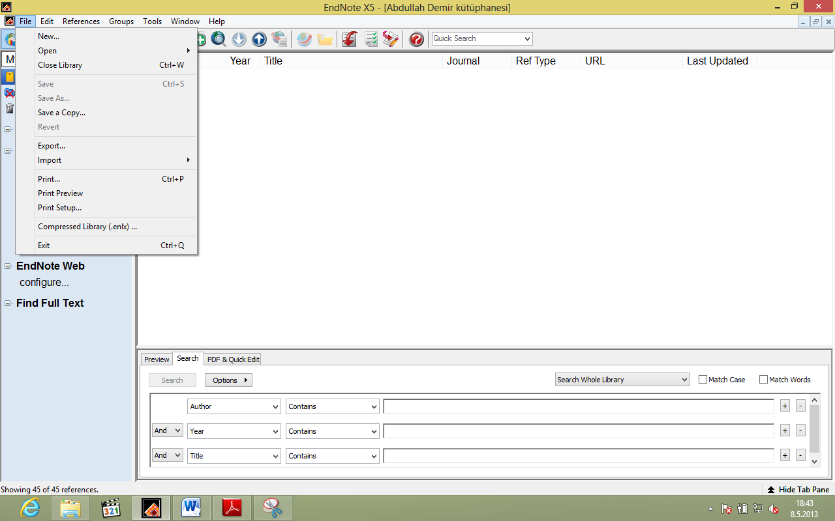Open Snipping Tool from the taskbar

tap(273, 508)
